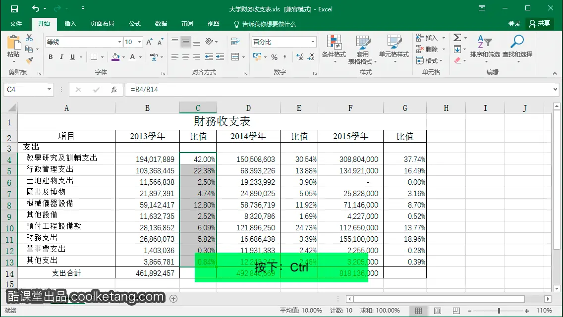Open Find and Select menu

[x=517, y=49]
